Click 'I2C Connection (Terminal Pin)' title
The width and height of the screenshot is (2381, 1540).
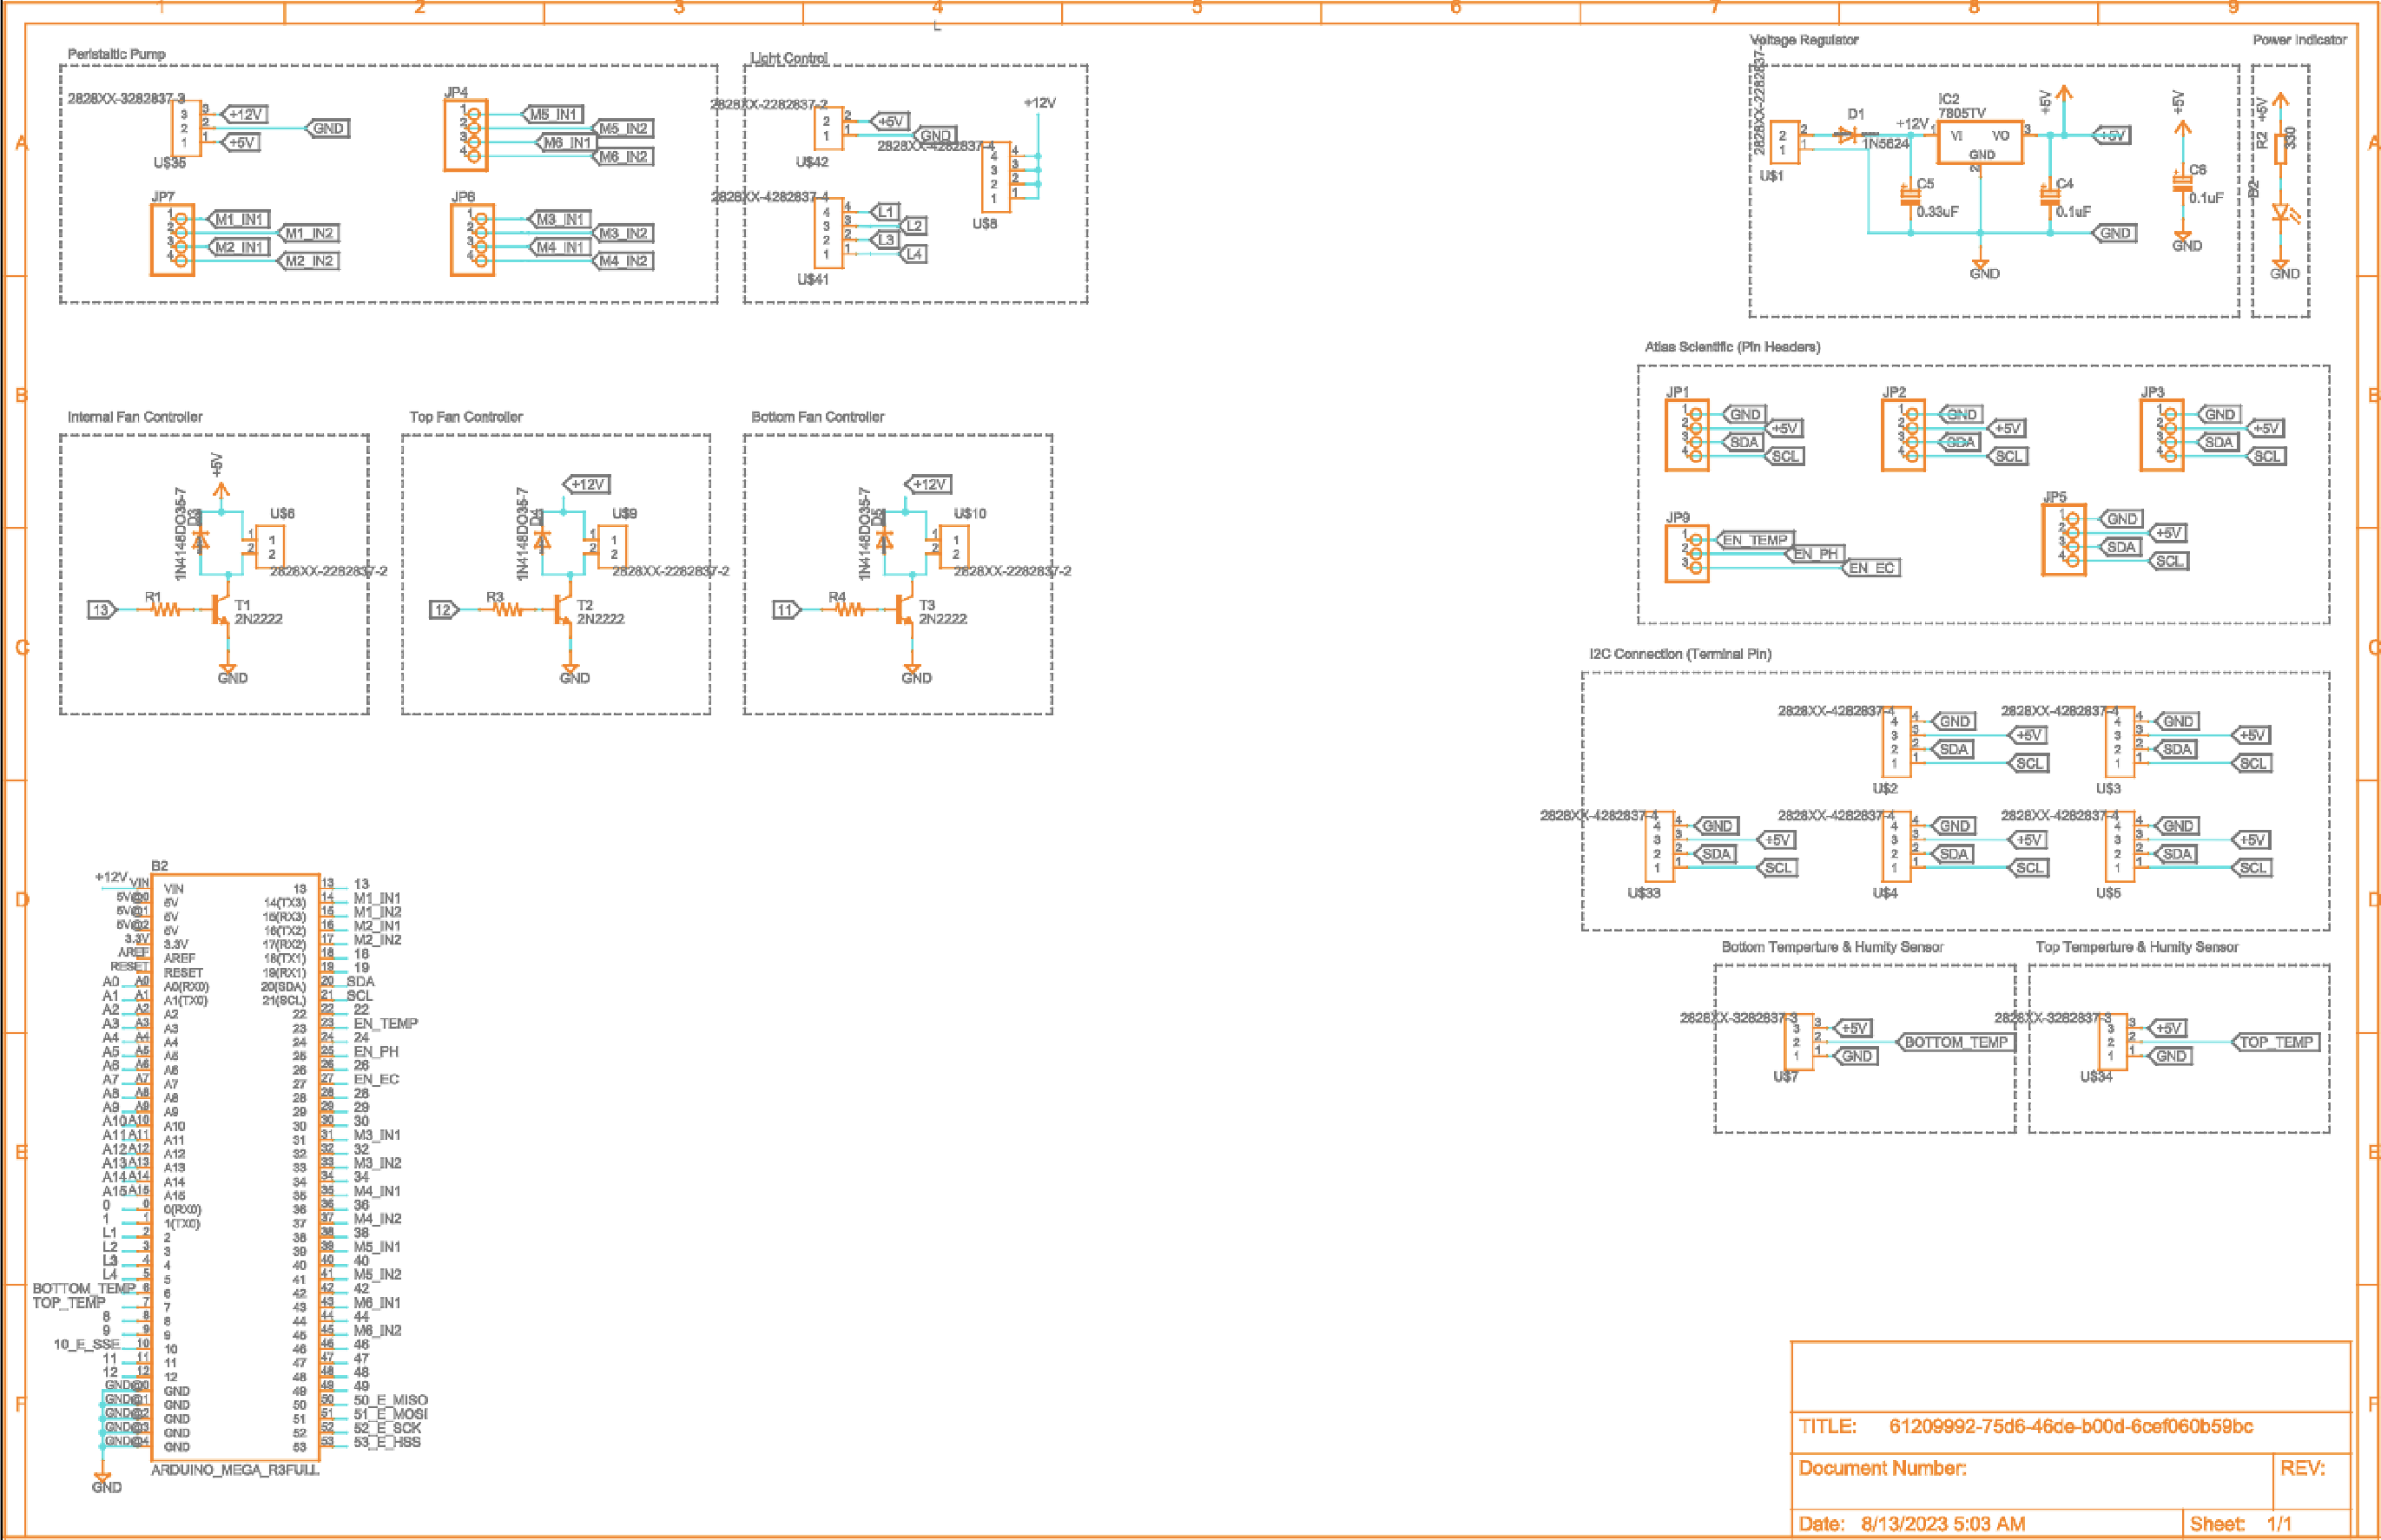pos(1680,654)
